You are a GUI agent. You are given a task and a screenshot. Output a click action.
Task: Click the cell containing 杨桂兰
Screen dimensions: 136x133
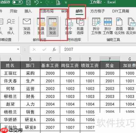coord(10,112)
